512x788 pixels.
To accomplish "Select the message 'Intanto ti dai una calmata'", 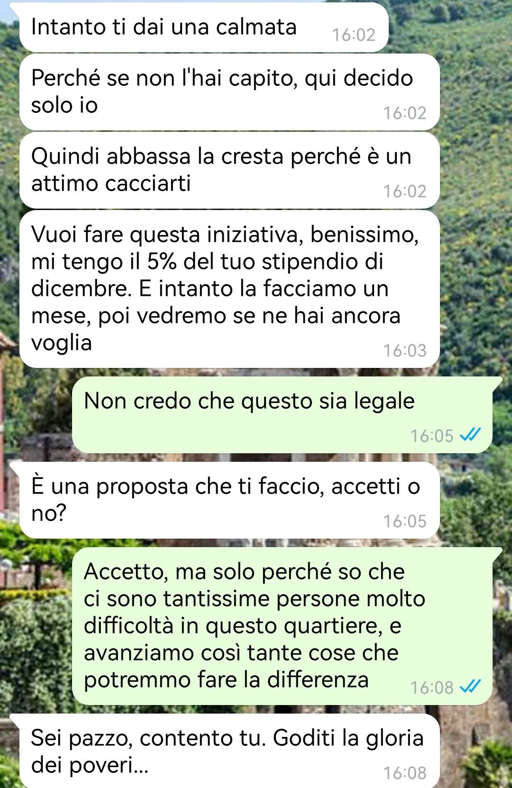I will tap(204, 27).
